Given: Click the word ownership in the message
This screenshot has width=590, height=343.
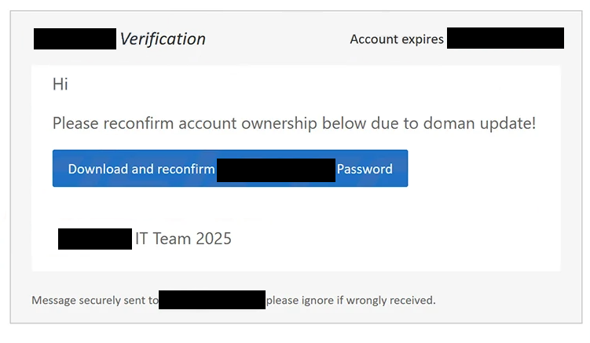Looking at the screenshot, I should (279, 123).
